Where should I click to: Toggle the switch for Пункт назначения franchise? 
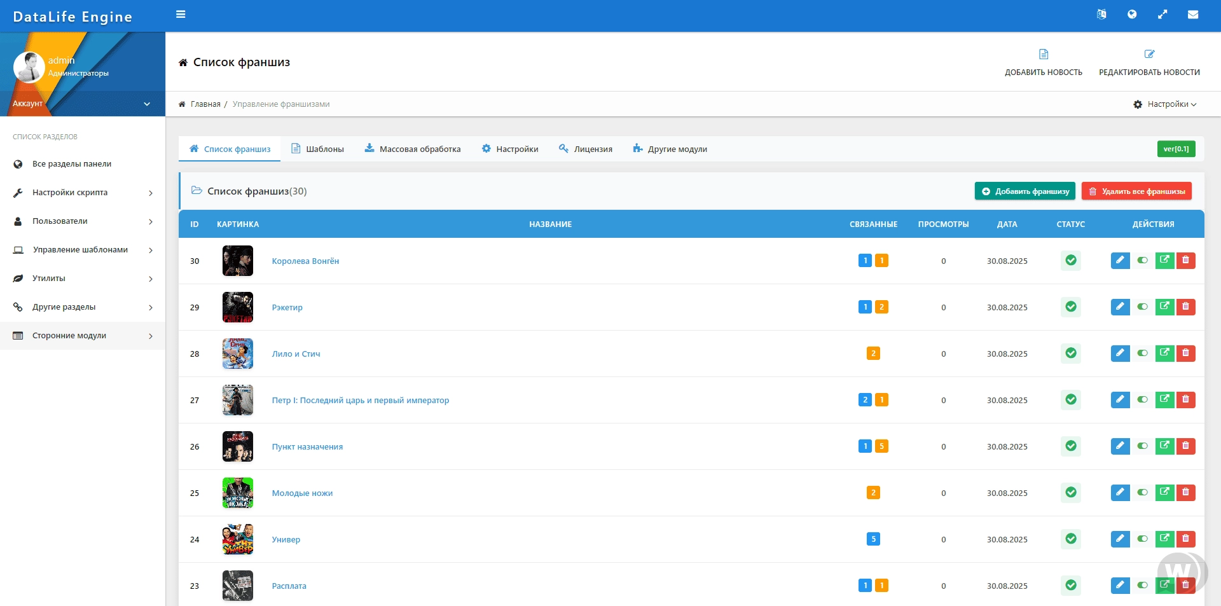point(1143,446)
